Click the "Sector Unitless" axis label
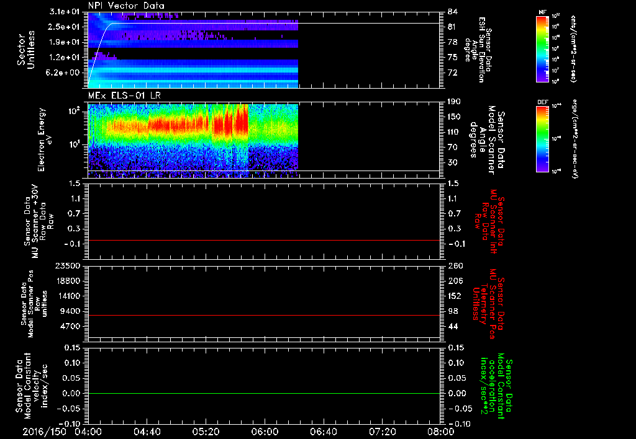The width and height of the screenshot is (636, 439). click(x=26, y=50)
